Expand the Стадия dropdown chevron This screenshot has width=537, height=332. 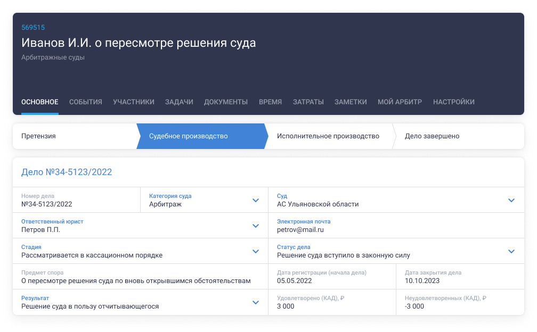coord(256,251)
